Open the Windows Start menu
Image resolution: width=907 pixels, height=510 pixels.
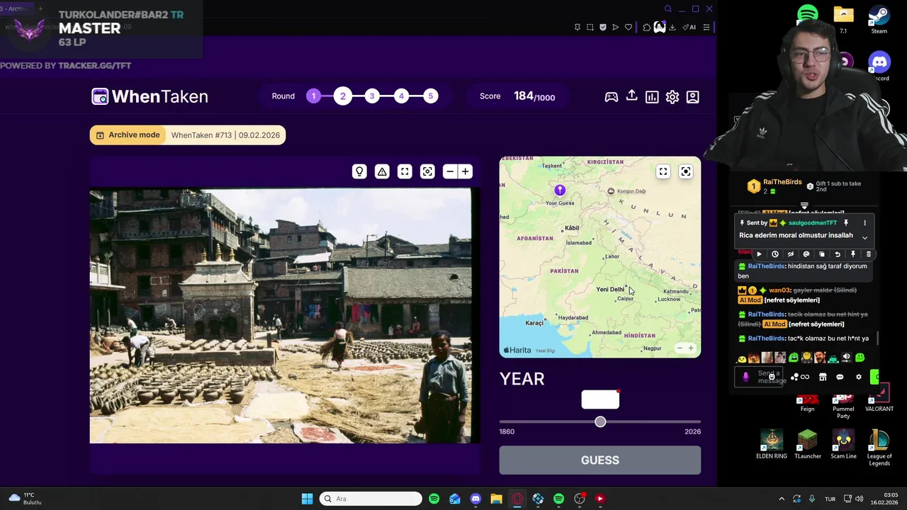(x=307, y=499)
